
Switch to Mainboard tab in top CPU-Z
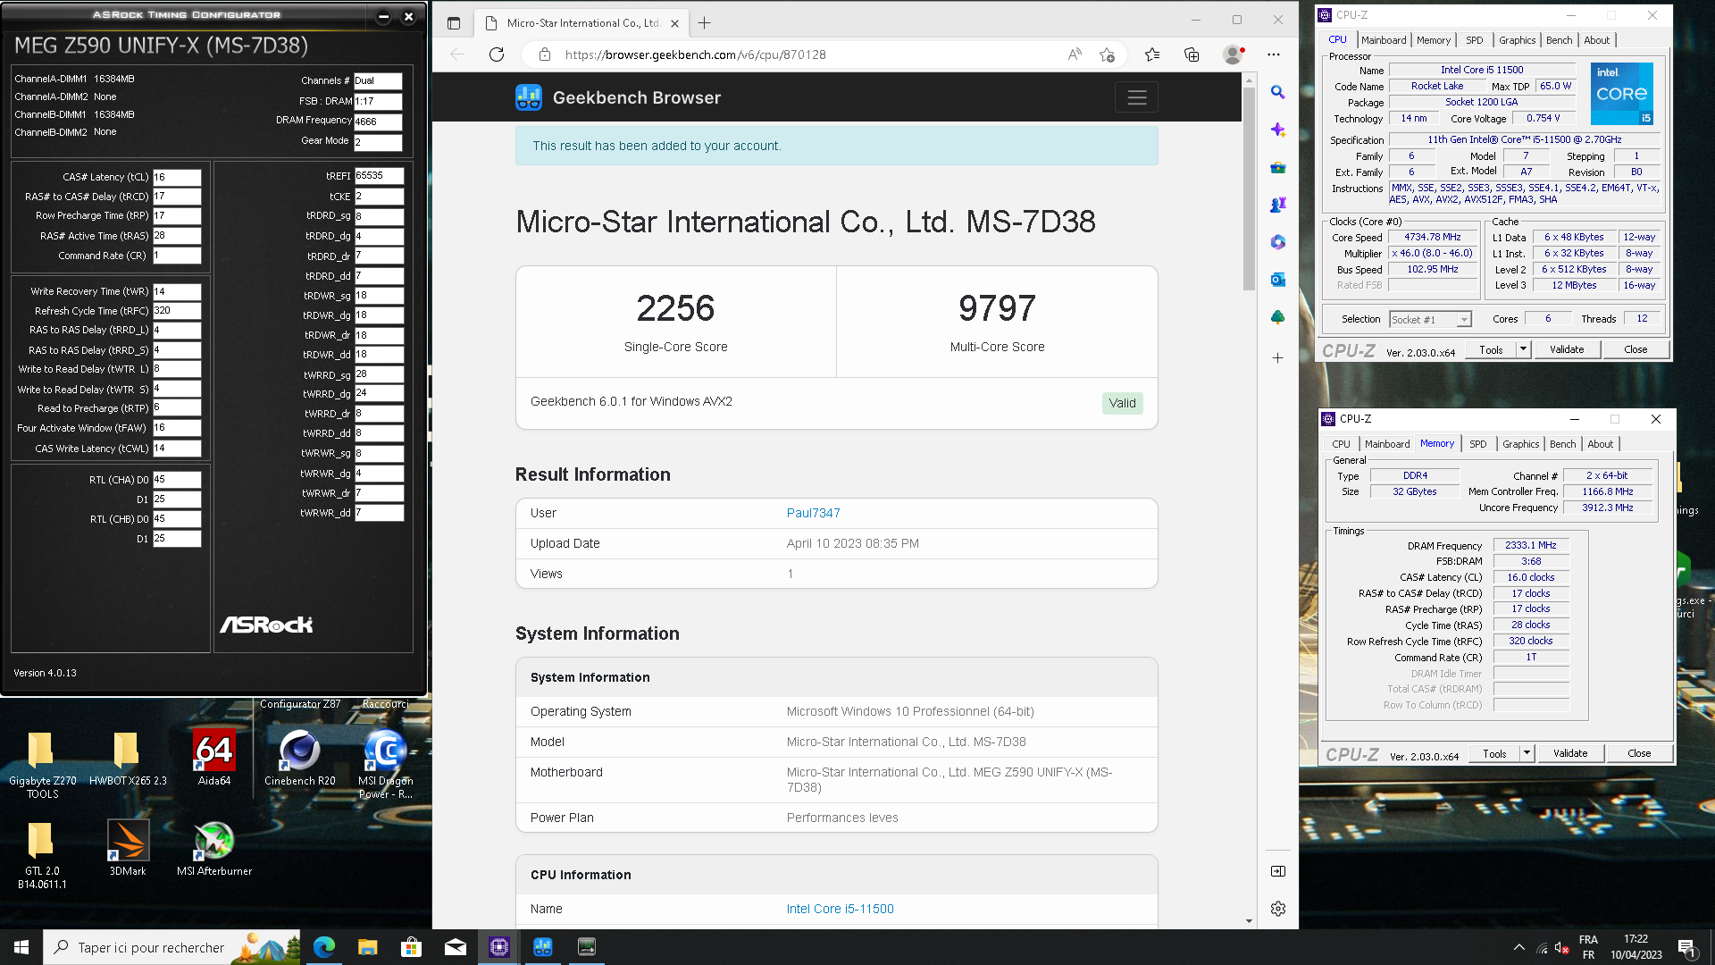tap(1384, 40)
